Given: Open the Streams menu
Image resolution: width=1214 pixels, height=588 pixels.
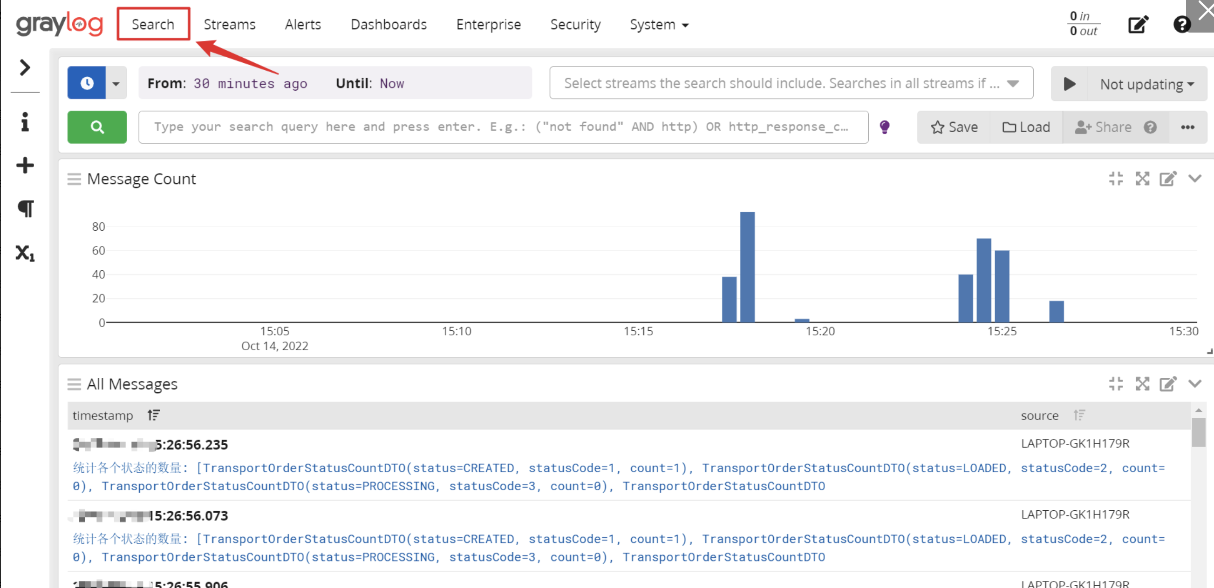Looking at the screenshot, I should (x=230, y=24).
